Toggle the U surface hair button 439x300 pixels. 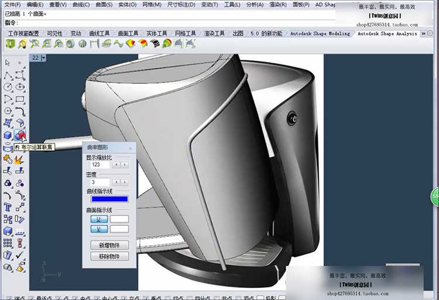pos(99,219)
